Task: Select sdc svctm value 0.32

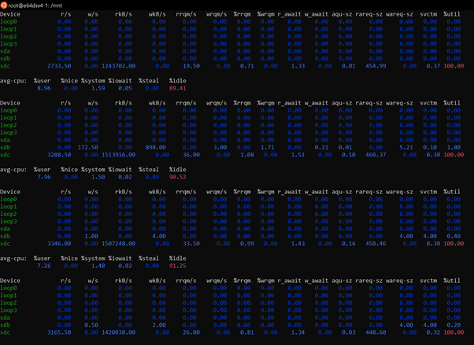Action: click(433, 332)
